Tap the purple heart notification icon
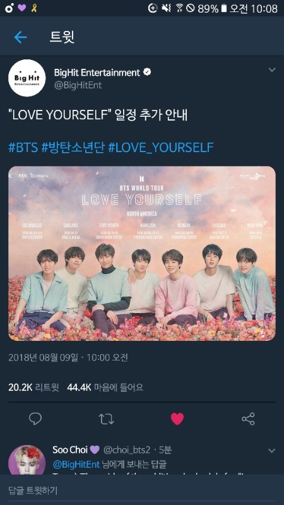 pyautogui.click(x=21, y=8)
